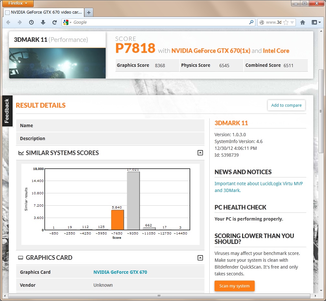Open the downloads arrow icon
The image size is (326, 301).
[x=43, y=22]
